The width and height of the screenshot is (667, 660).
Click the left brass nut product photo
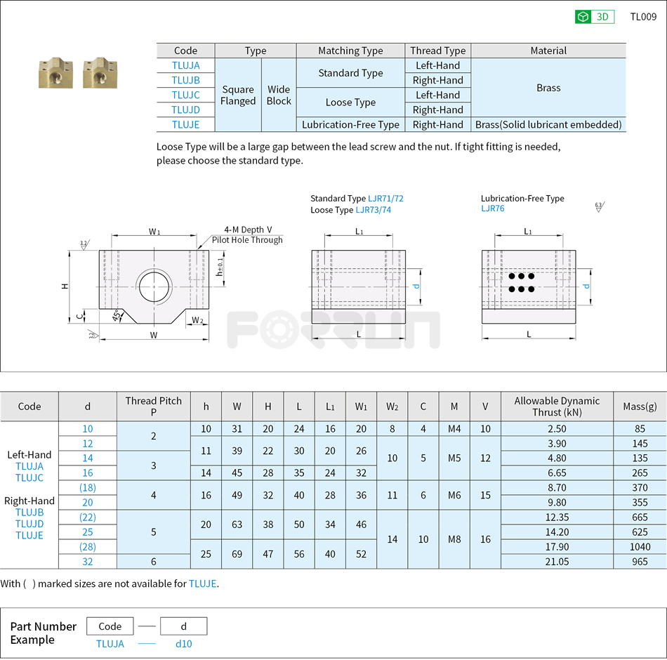tap(55, 73)
